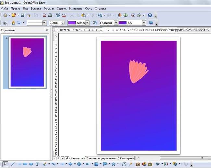Open the line color dropdown
Image resolution: width=211 pixels, height=168 pixels.
[x=87, y=23]
